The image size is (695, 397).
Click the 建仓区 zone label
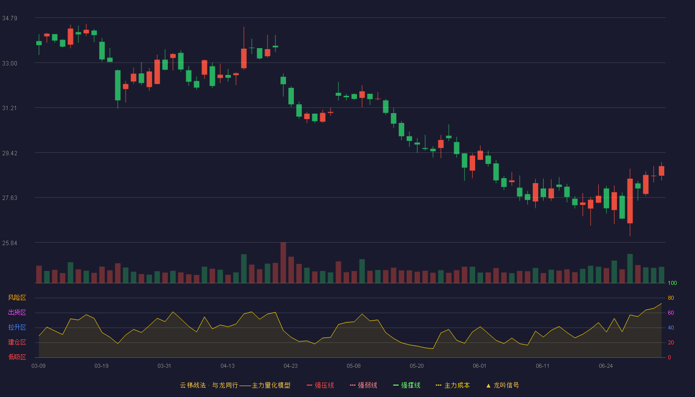17,342
